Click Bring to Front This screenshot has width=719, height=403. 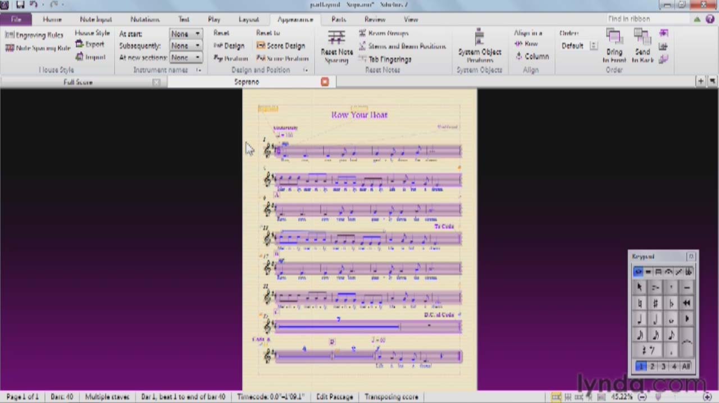point(614,47)
